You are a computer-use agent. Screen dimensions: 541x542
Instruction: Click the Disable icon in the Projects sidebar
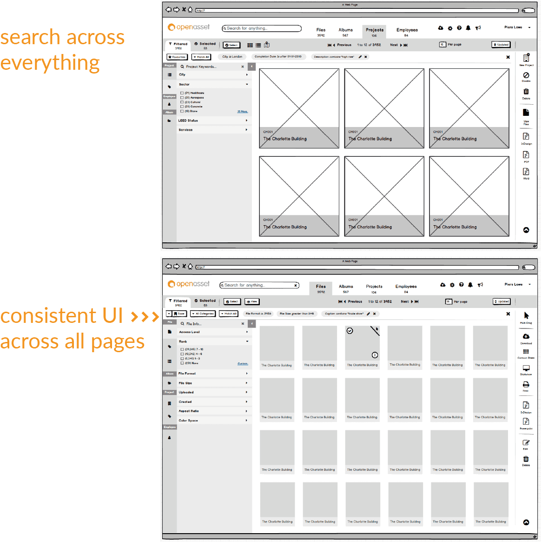(x=526, y=75)
